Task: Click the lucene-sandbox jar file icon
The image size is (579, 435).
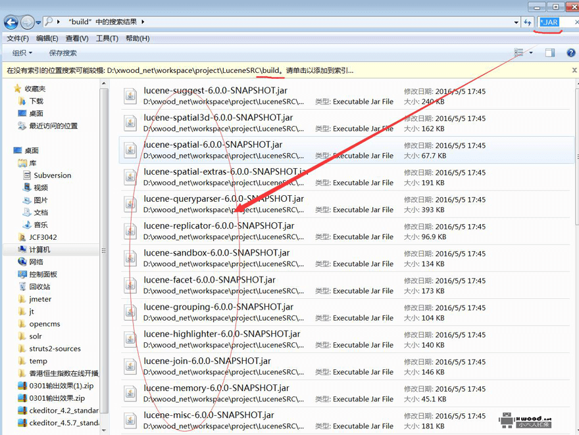Action: point(130,258)
